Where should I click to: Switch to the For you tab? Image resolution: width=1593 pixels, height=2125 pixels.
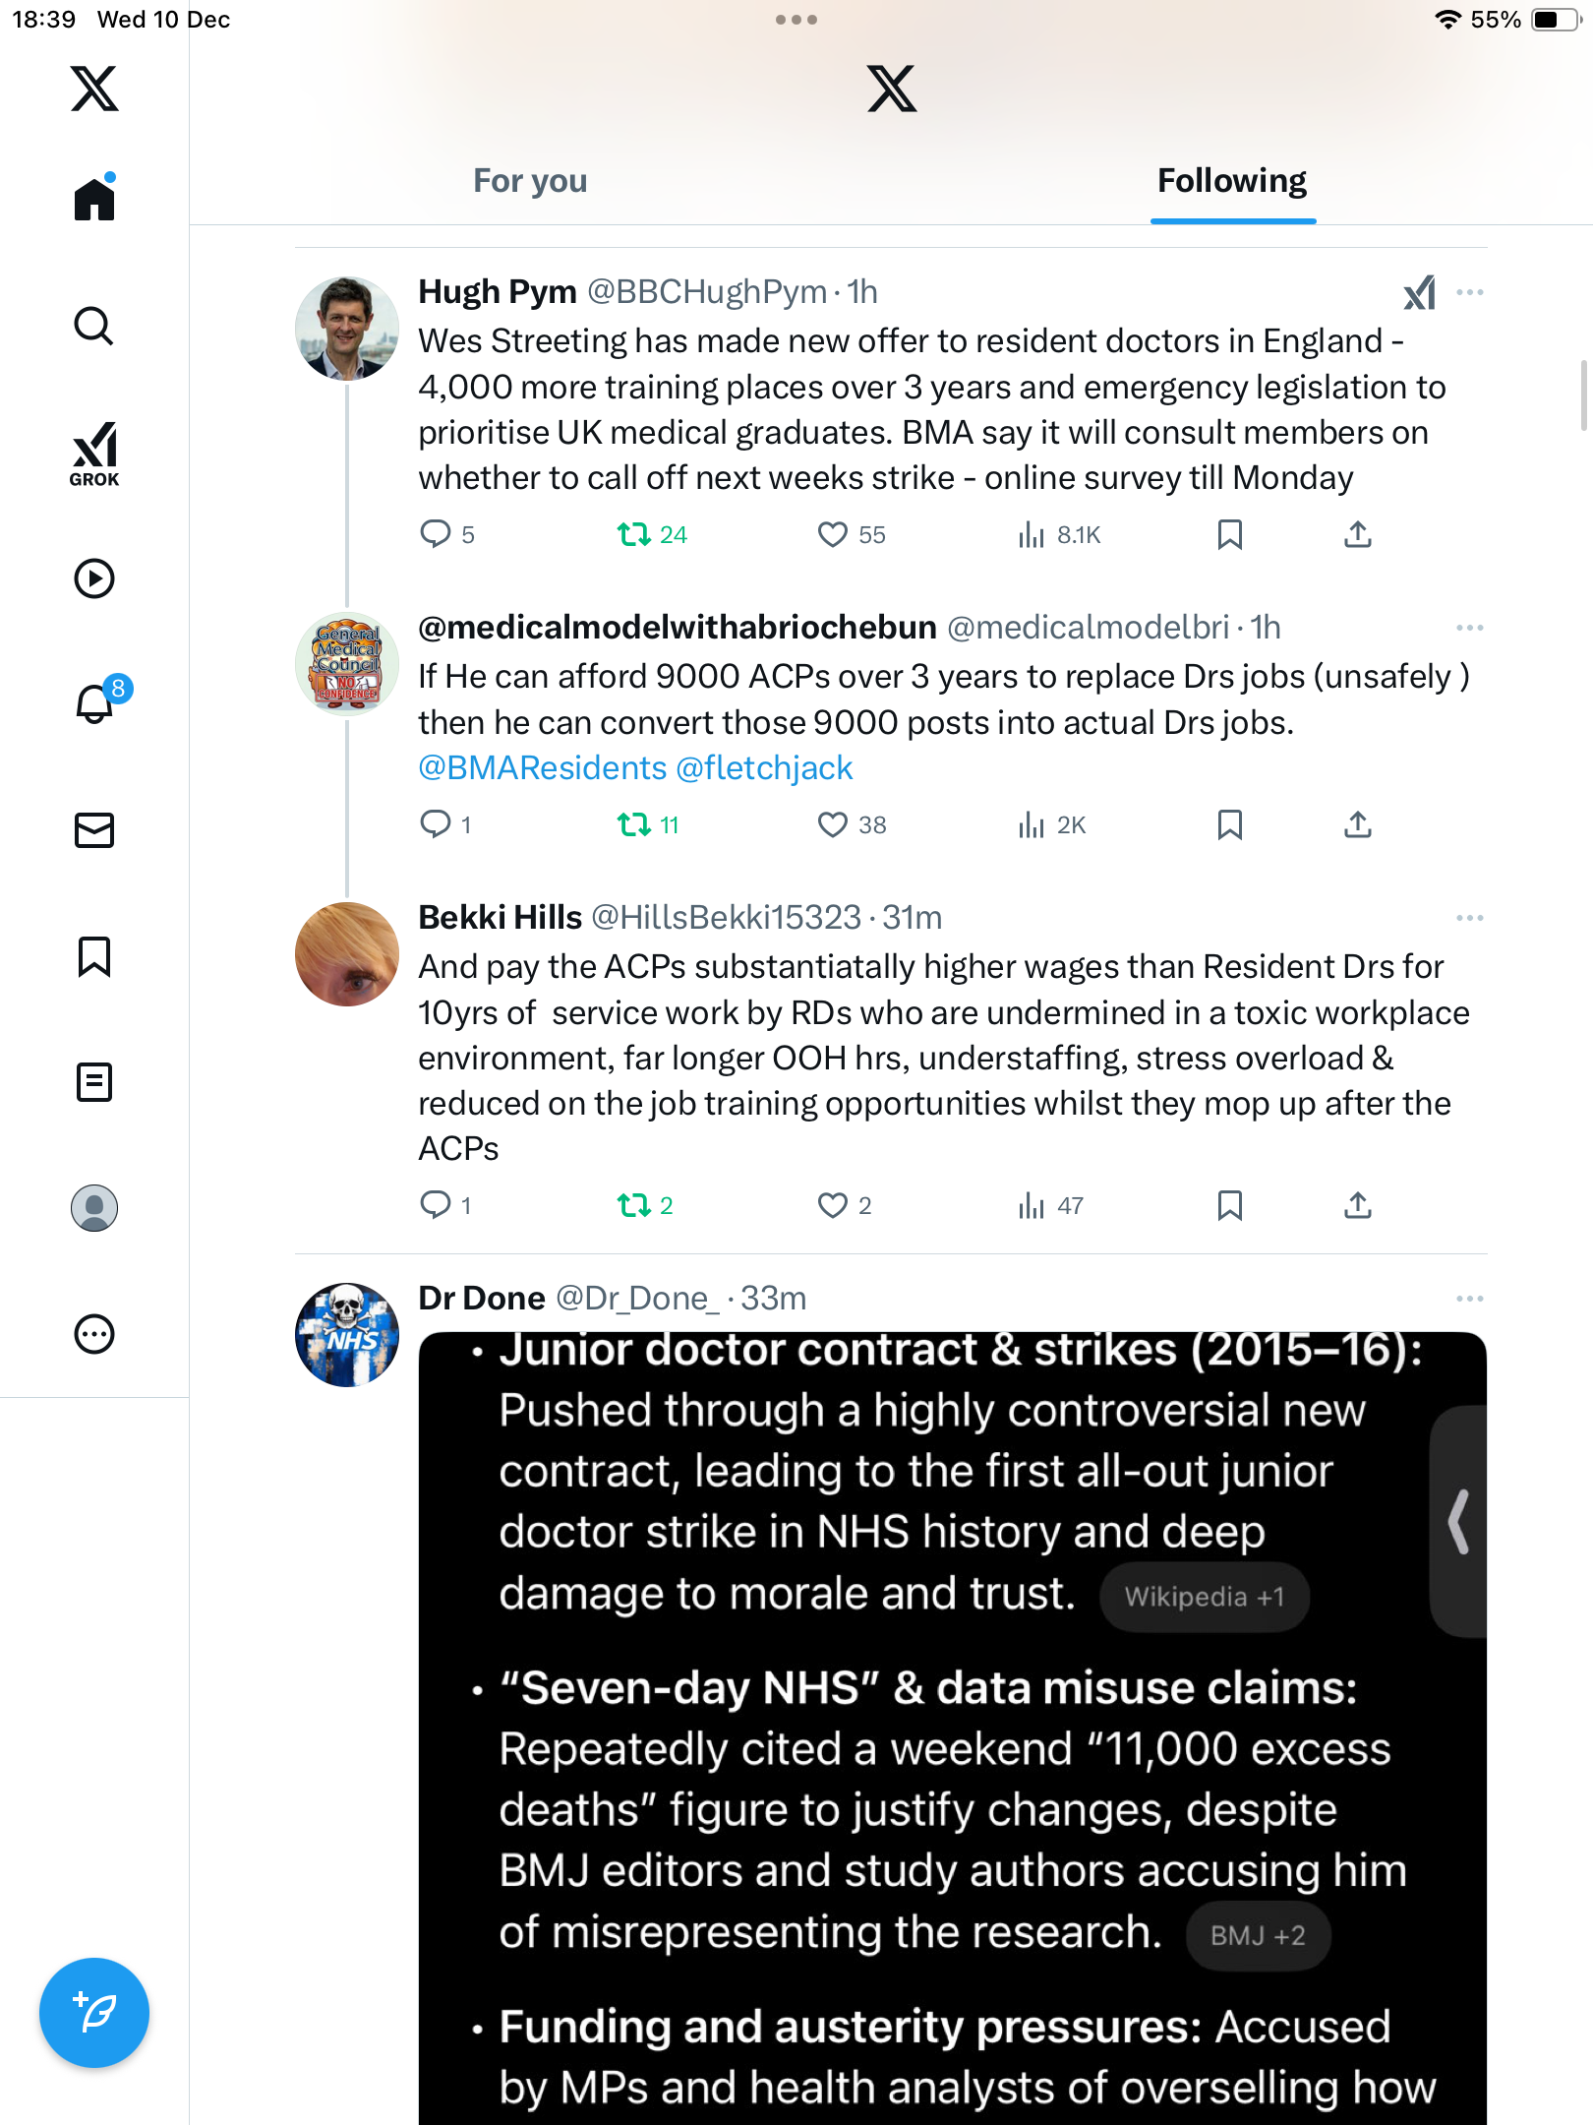pyautogui.click(x=530, y=181)
